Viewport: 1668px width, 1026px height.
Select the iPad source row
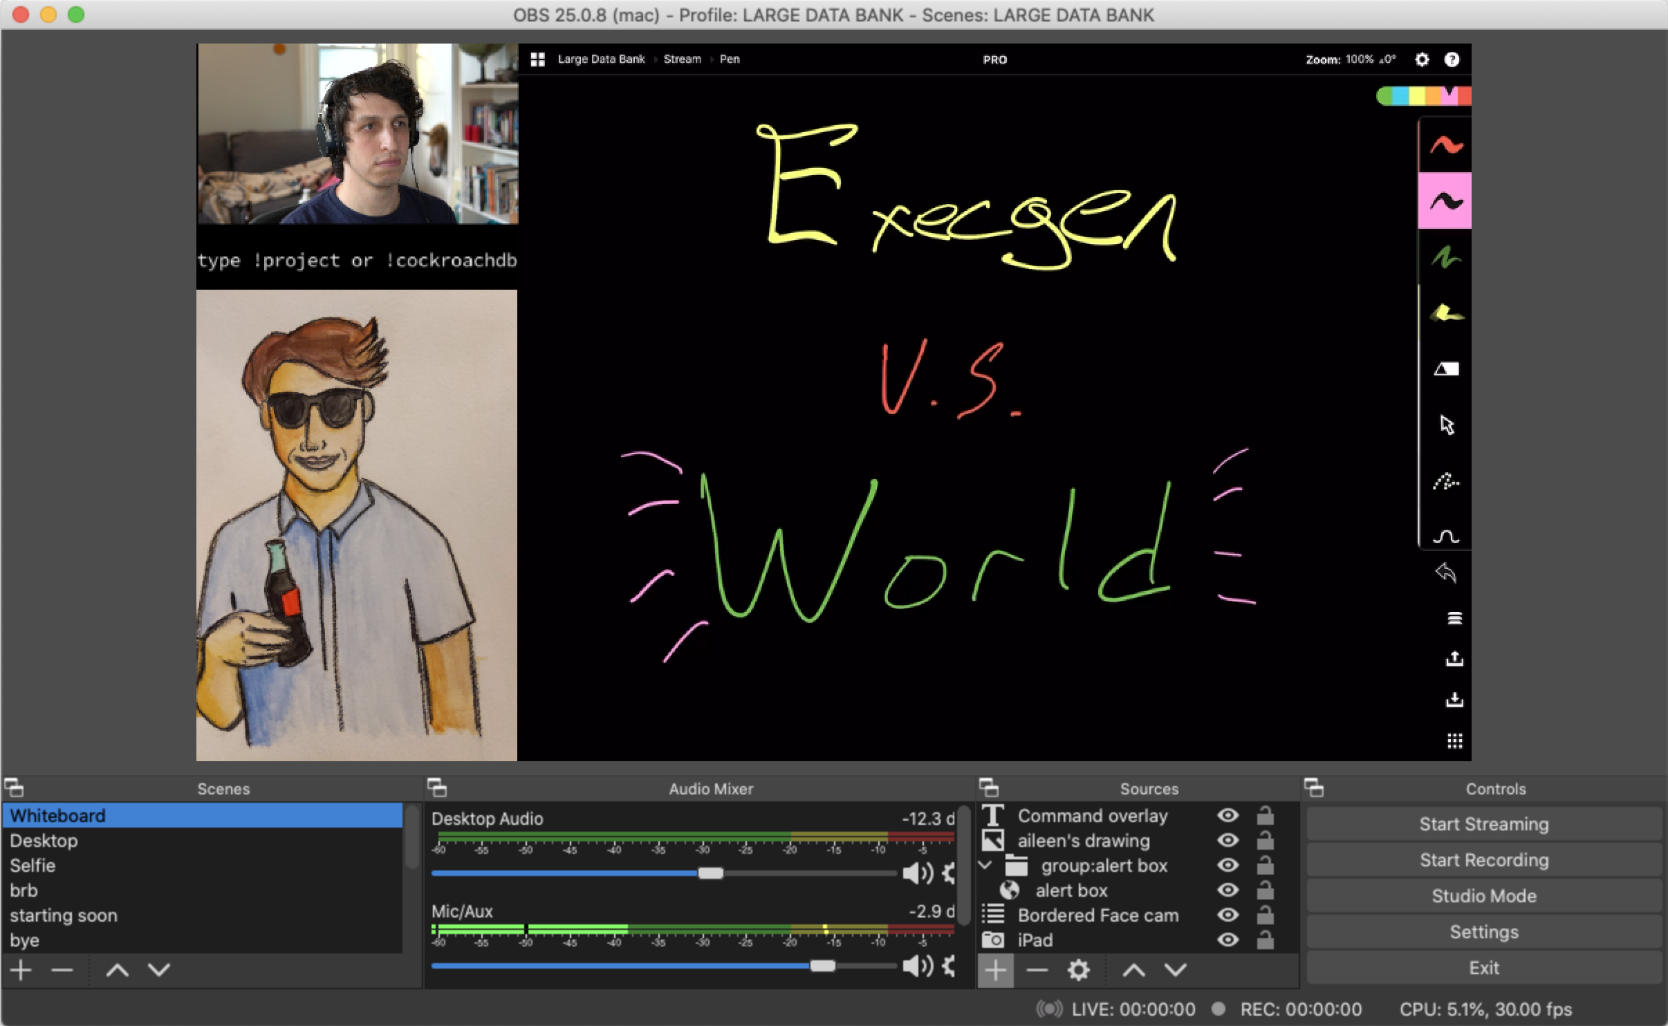(1138, 940)
